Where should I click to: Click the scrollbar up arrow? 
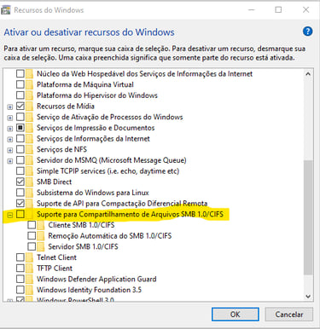(308, 74)
